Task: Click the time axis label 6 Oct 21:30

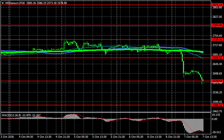Action: [x=173, y=137]
